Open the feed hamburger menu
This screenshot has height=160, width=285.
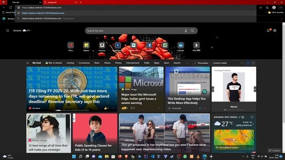coord(28,63)
